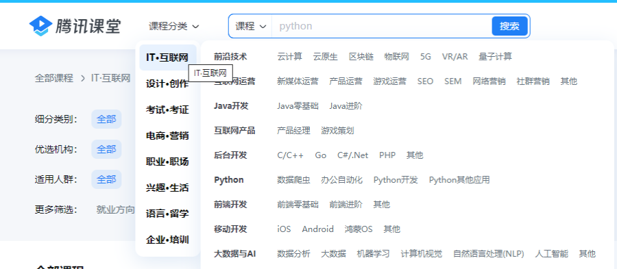The height and width of the screenshot is (269, 617).
Task: Click the Java零基础 link
Action: point(298,106)
